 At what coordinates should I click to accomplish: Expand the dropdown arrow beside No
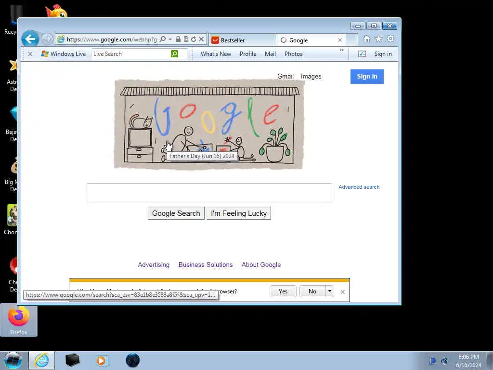click(x=329, y=291)
